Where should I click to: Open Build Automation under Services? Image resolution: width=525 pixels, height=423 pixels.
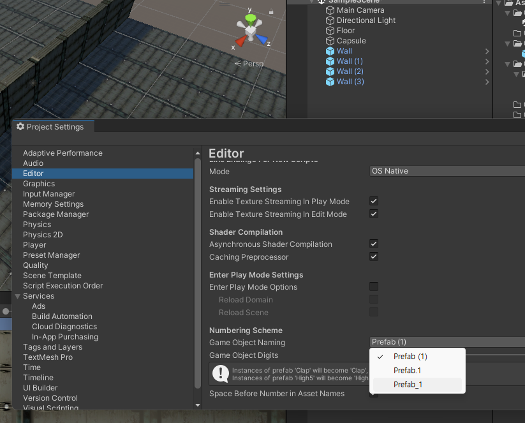point(62,316)
